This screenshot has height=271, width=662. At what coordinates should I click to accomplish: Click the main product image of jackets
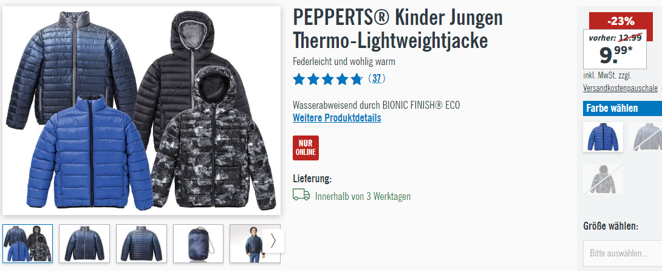tap(142, 111)
